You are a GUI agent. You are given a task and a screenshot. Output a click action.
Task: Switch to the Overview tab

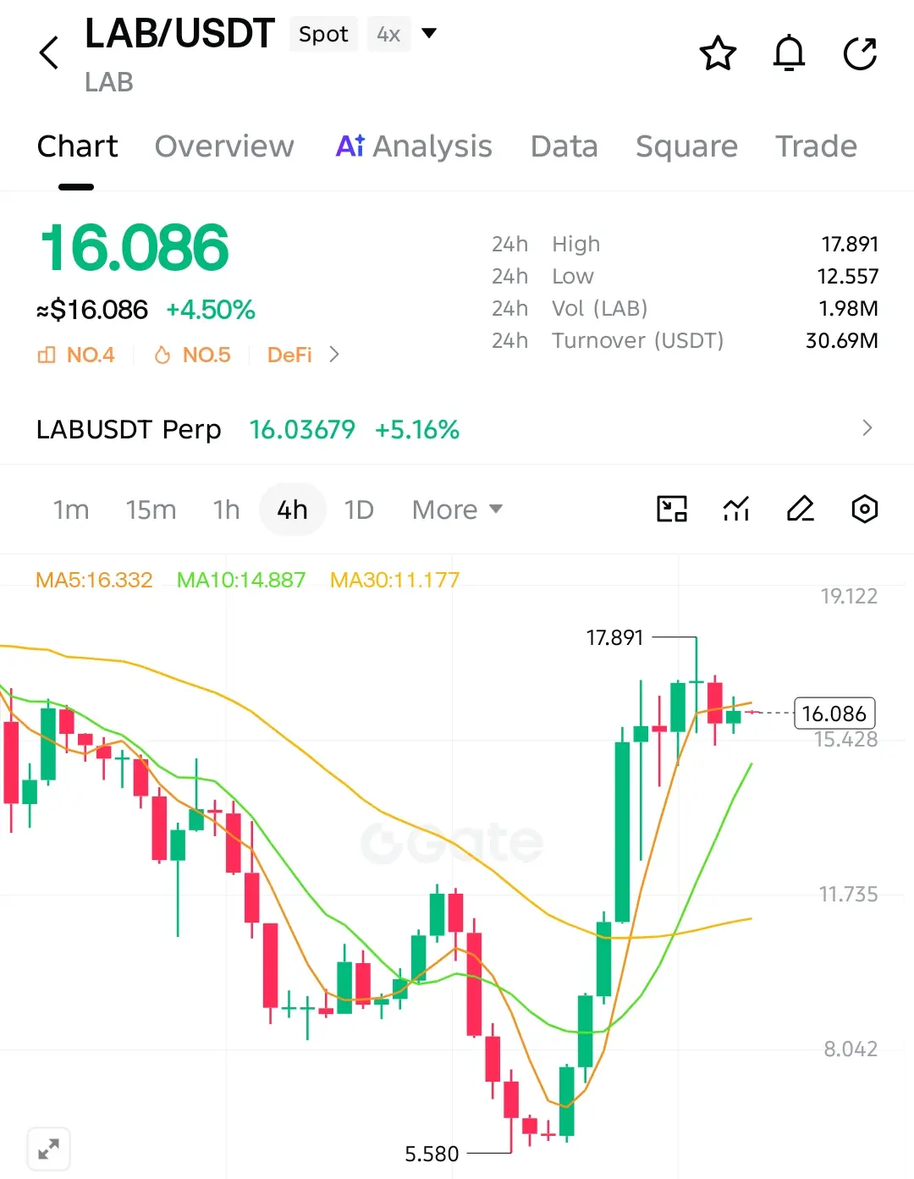point(224,146)
